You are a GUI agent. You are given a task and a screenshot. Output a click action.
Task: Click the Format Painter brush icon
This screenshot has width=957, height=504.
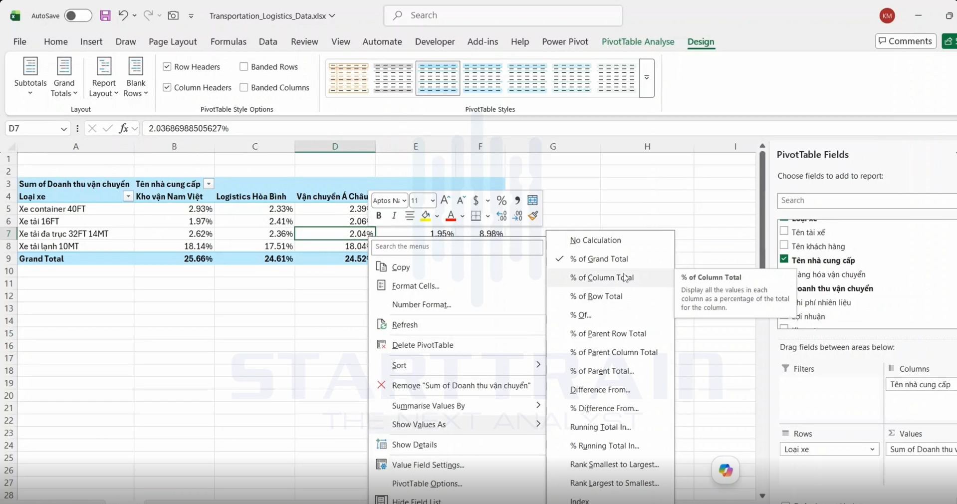coord(533,216)
